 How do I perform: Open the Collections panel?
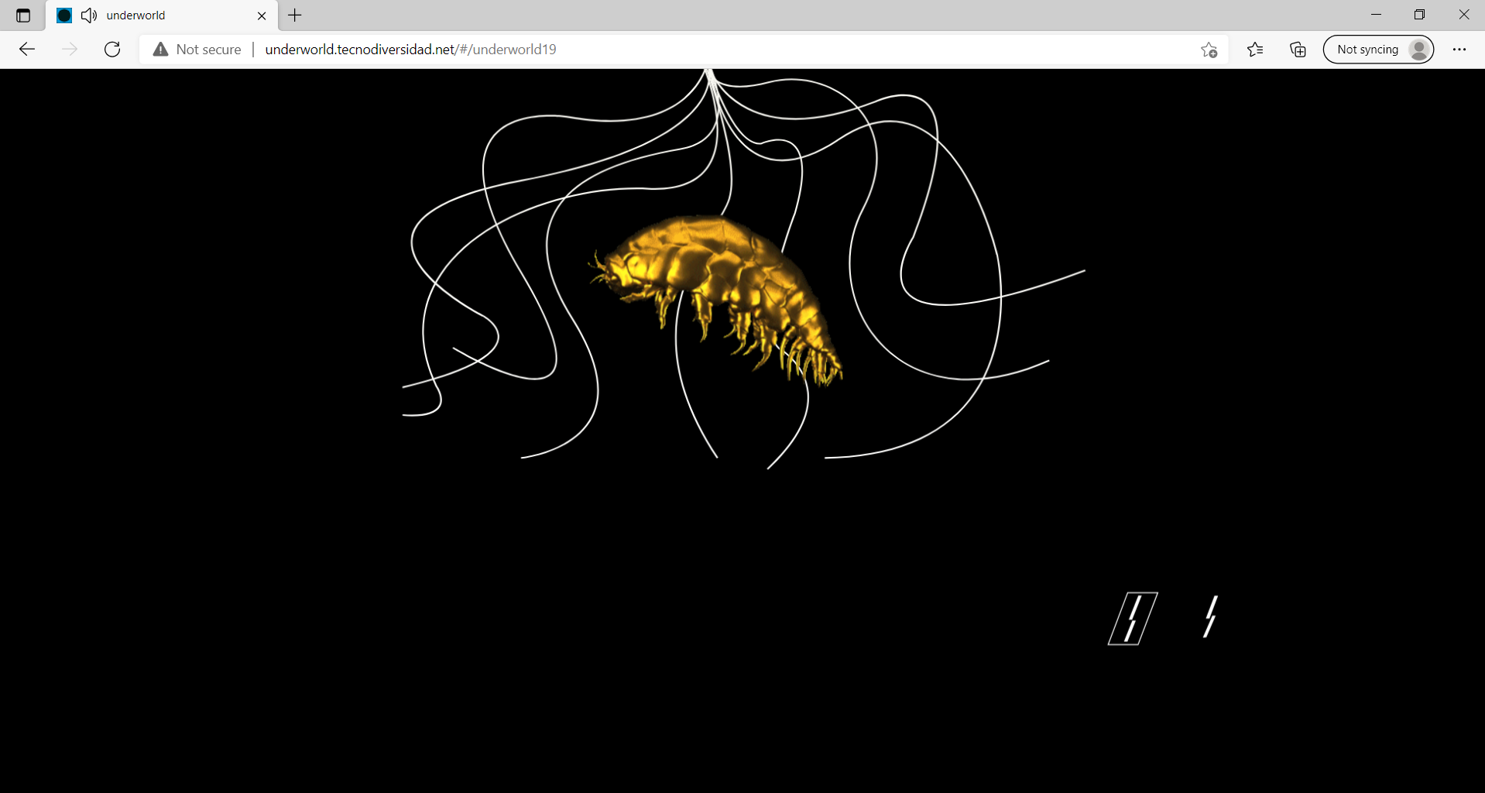[1298, 50]
